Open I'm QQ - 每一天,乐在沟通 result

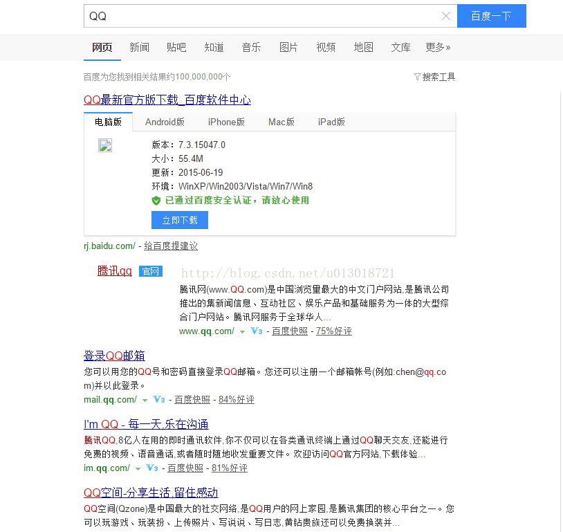pos(146,424)
